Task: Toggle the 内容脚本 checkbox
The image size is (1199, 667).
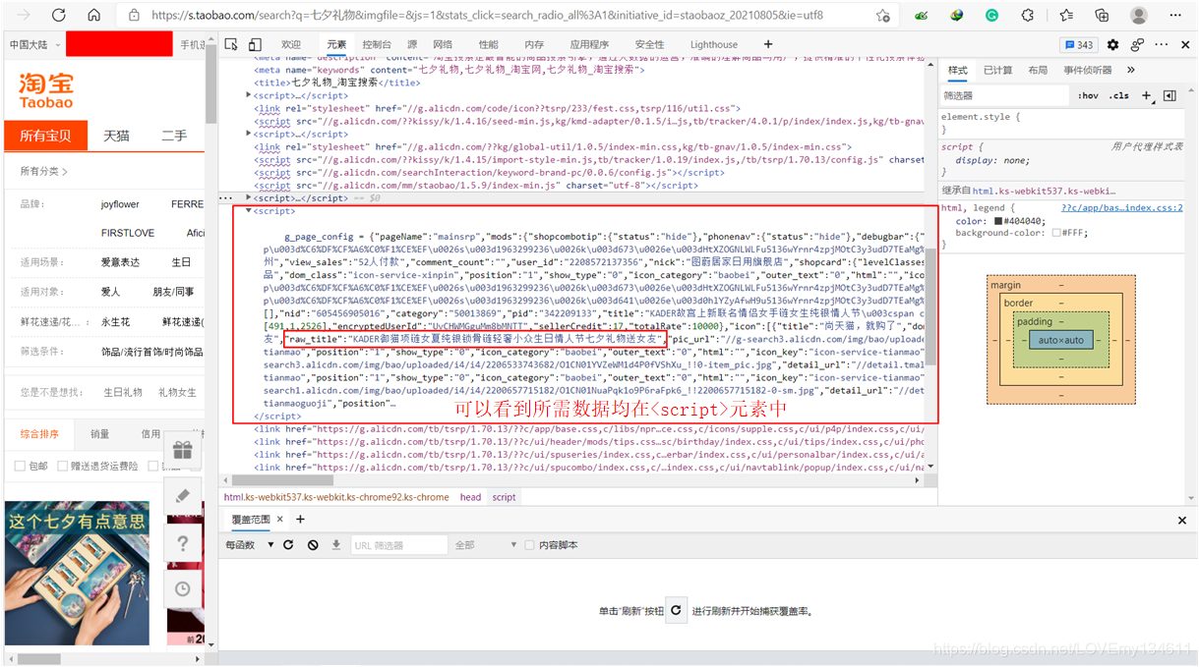Action: [529, 544]
